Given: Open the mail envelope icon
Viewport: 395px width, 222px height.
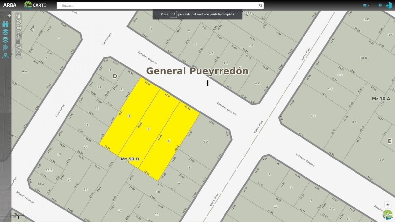Looking at the screenshot, I should click(x=365, y=5).
